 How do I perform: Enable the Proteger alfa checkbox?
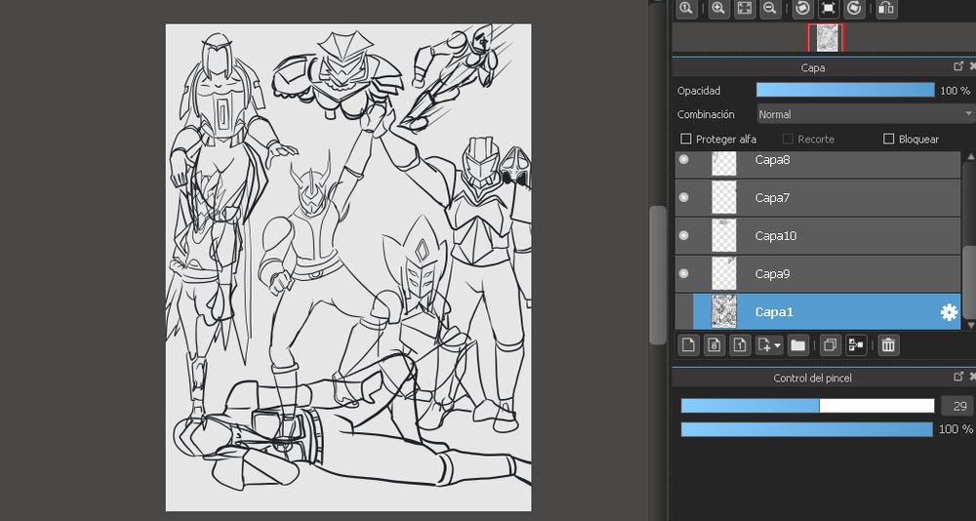coord(686,140)
